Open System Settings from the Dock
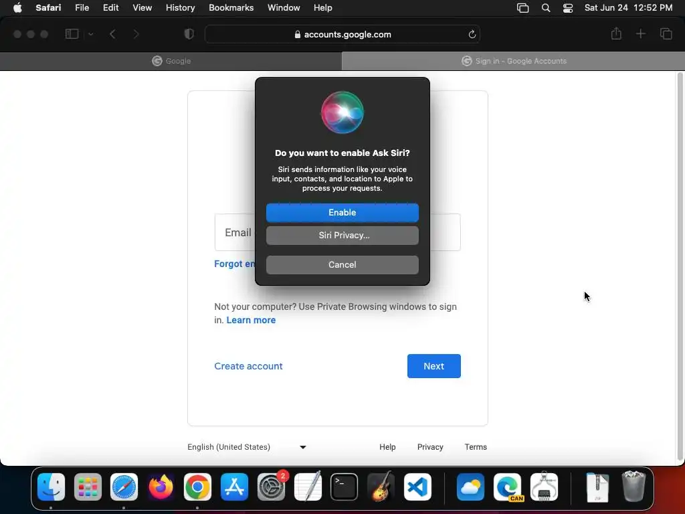 click(x=271, y=487)
